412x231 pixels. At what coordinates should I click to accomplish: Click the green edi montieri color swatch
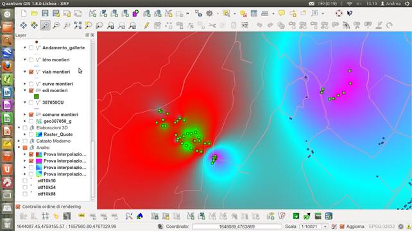pos(37,97)
